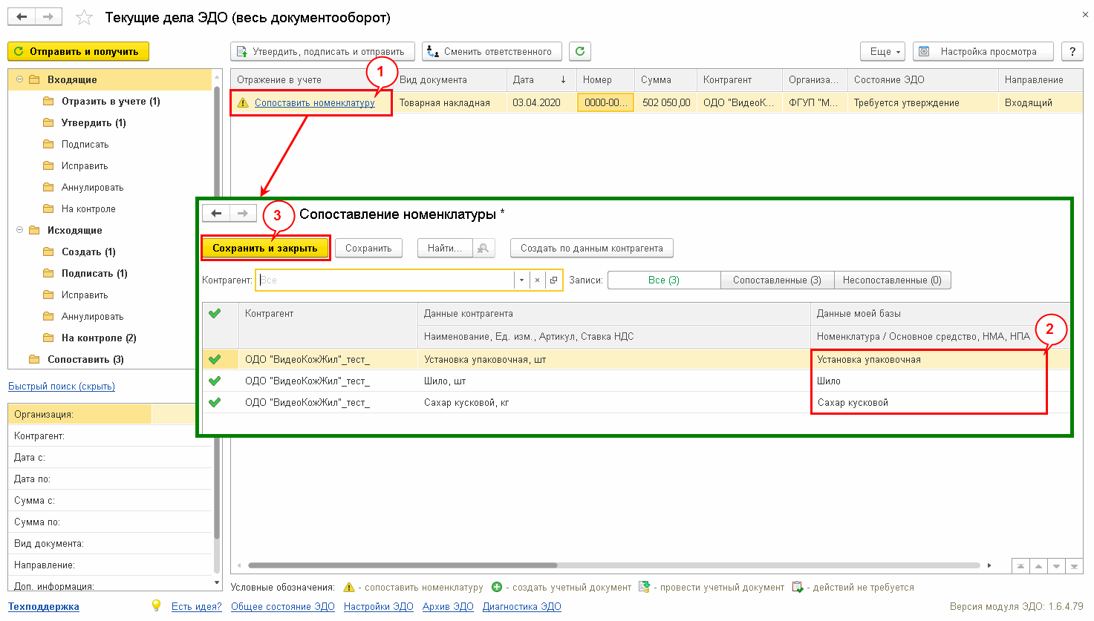Image resolution: width=1094 pixels, height=621 pixels.
Task: Click the warning icon in the Товарная накладная row
Action: [x=243, y=102]
